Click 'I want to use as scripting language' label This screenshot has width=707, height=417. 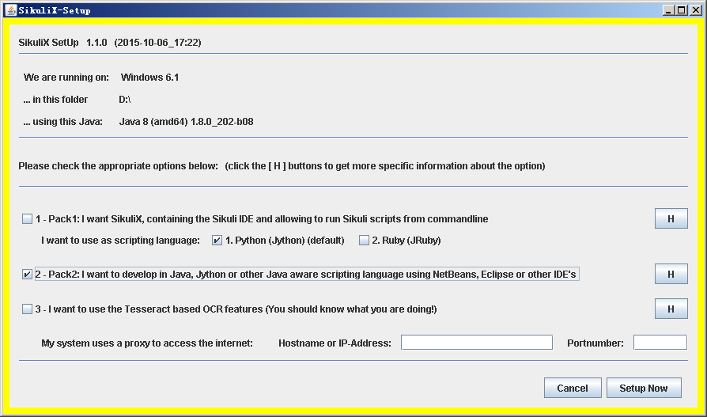[x=120, y=241]
